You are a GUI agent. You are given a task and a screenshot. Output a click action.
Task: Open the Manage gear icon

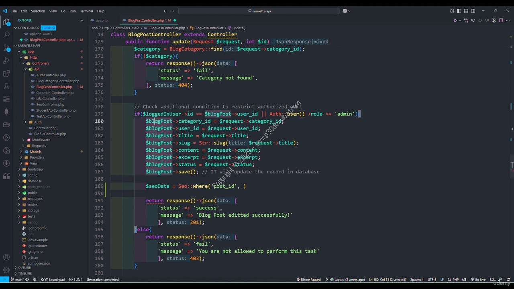click(6, 270)
